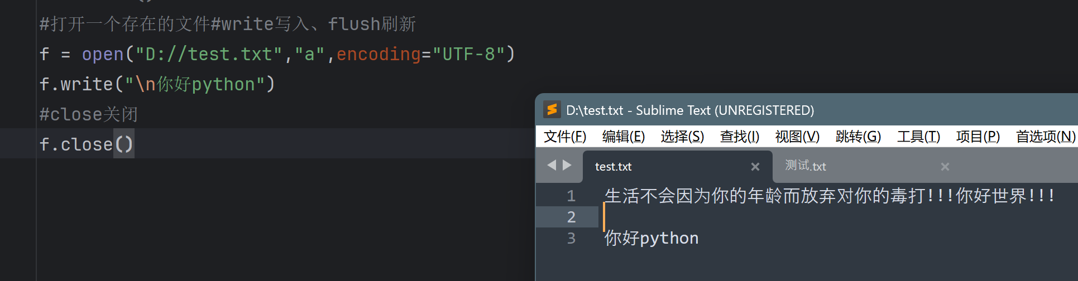Select line number 1 in gutter
The width and height of the screenshot is (1078, 281).
pyautogui.click(x=571, y=196)
